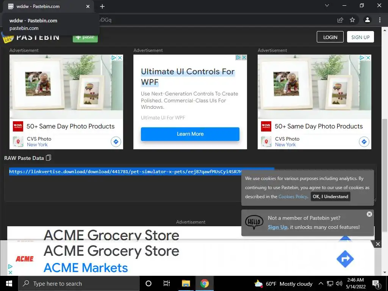Image resolution: width=388 pixels, height=291 pixels.
Task: Open the Cookies Policy link
Action: point(293,197)
